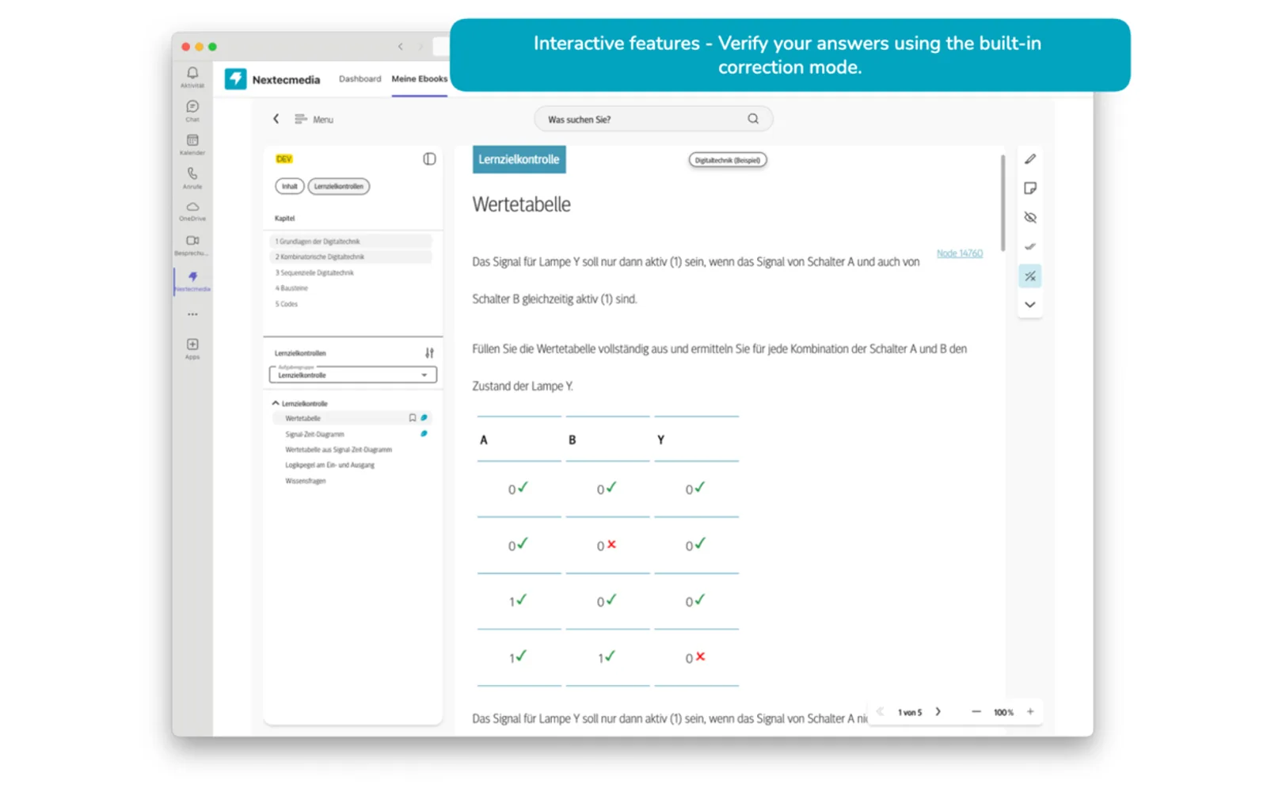
Task: Open the Menu list icon
Action: [x=301, y=119]
